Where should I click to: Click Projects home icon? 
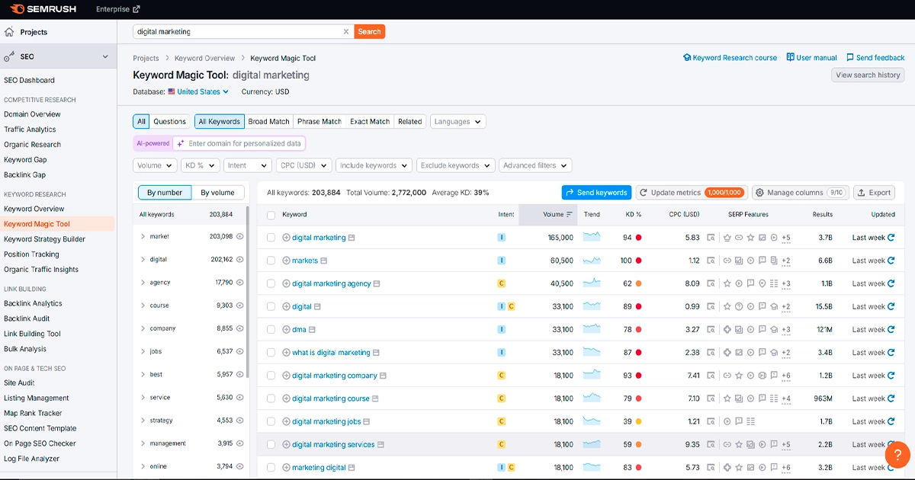[x=9, y=32]
